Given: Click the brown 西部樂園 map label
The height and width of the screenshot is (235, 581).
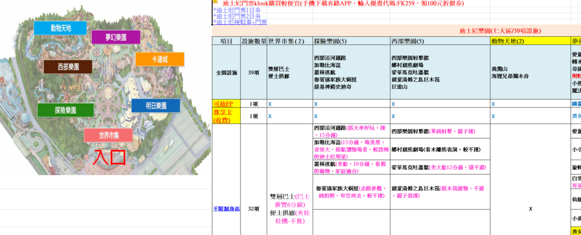Looking at the screenshot, I should 68,67.
